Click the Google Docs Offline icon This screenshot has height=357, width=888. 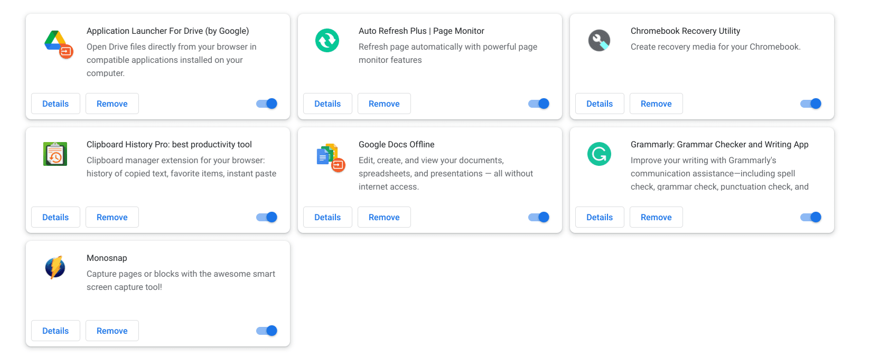(331, 157)
